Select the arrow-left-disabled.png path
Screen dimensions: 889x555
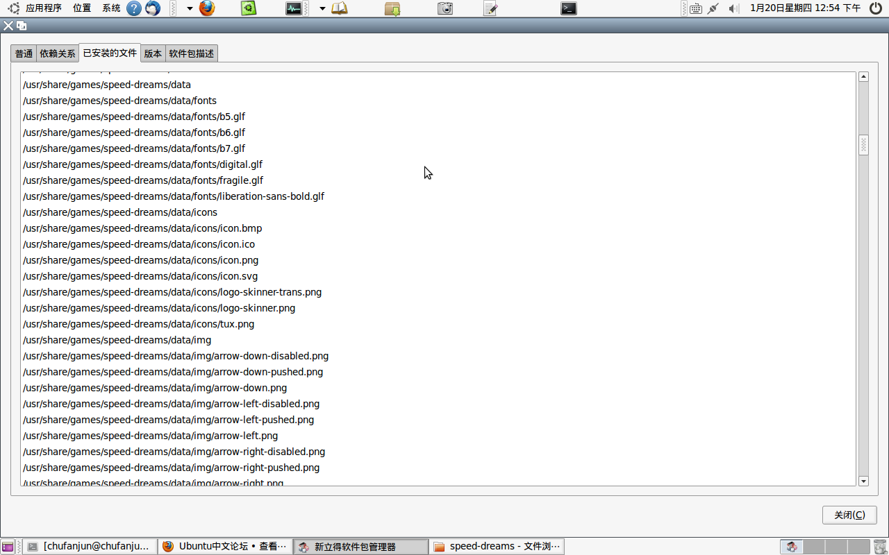coord(171,404)
